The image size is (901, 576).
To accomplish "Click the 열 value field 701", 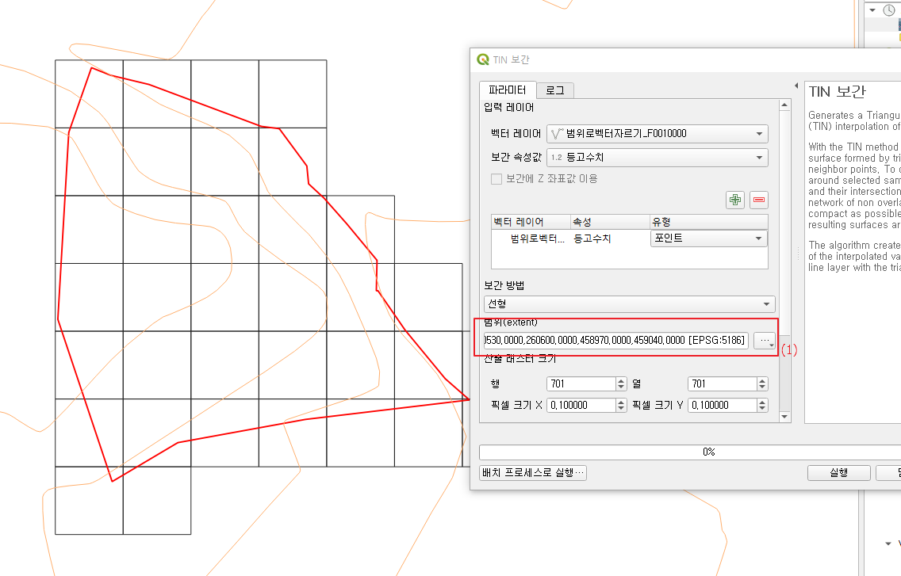I will (x=723, y=384).
